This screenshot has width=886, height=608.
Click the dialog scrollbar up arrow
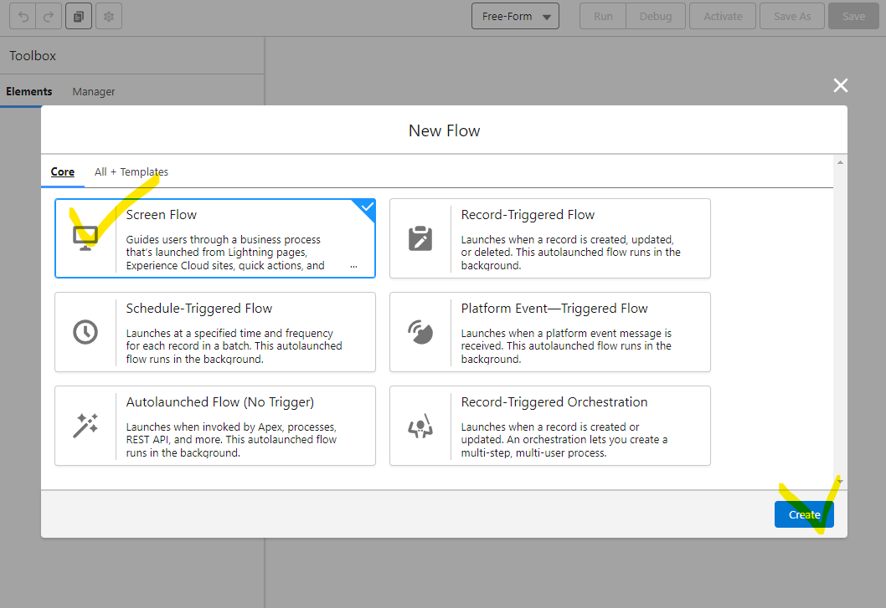pyautogui.click(x=840, y=162)
